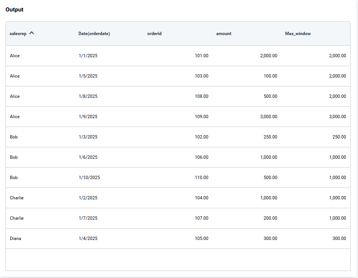Select the orderid 101.00 cell
The width and height of the screenshot is (358, 278).
[202, 56]
